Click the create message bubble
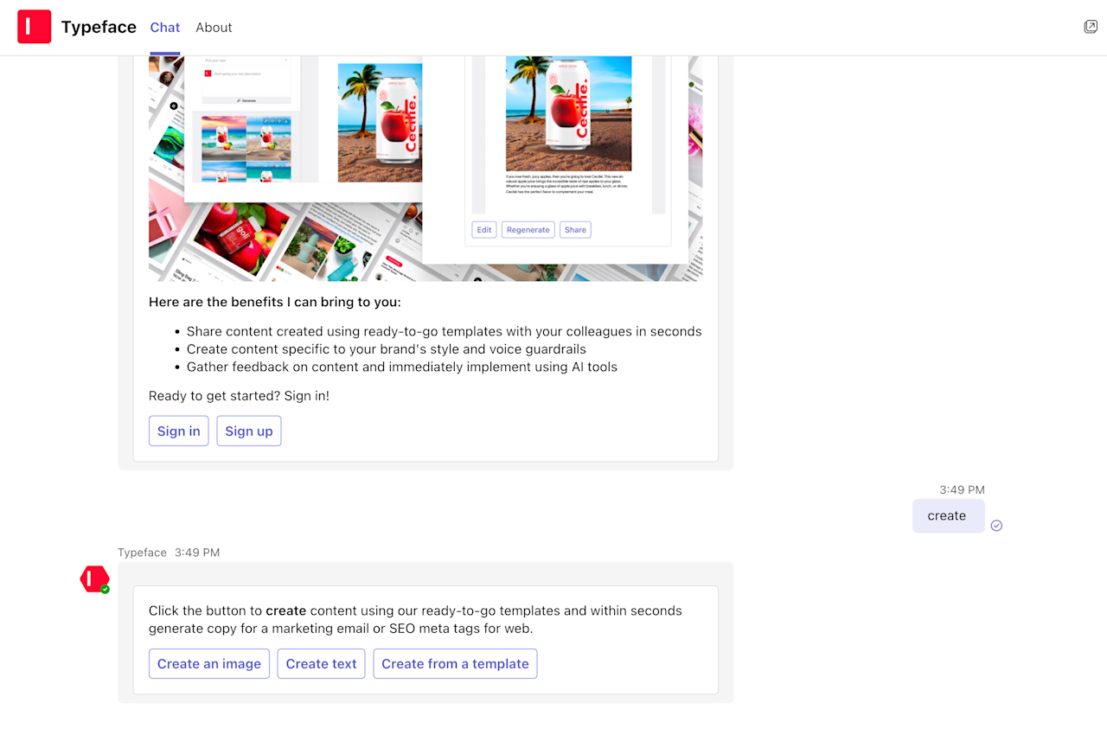 948,514
